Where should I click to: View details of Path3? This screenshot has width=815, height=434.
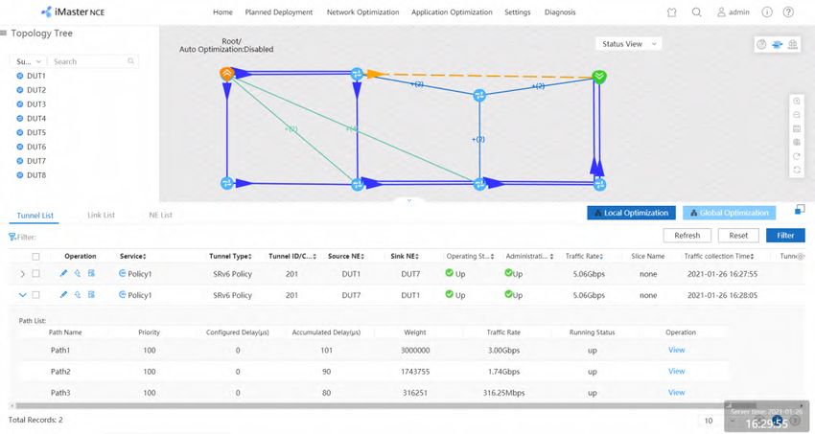pyautogui.click(x=676, y=393)
